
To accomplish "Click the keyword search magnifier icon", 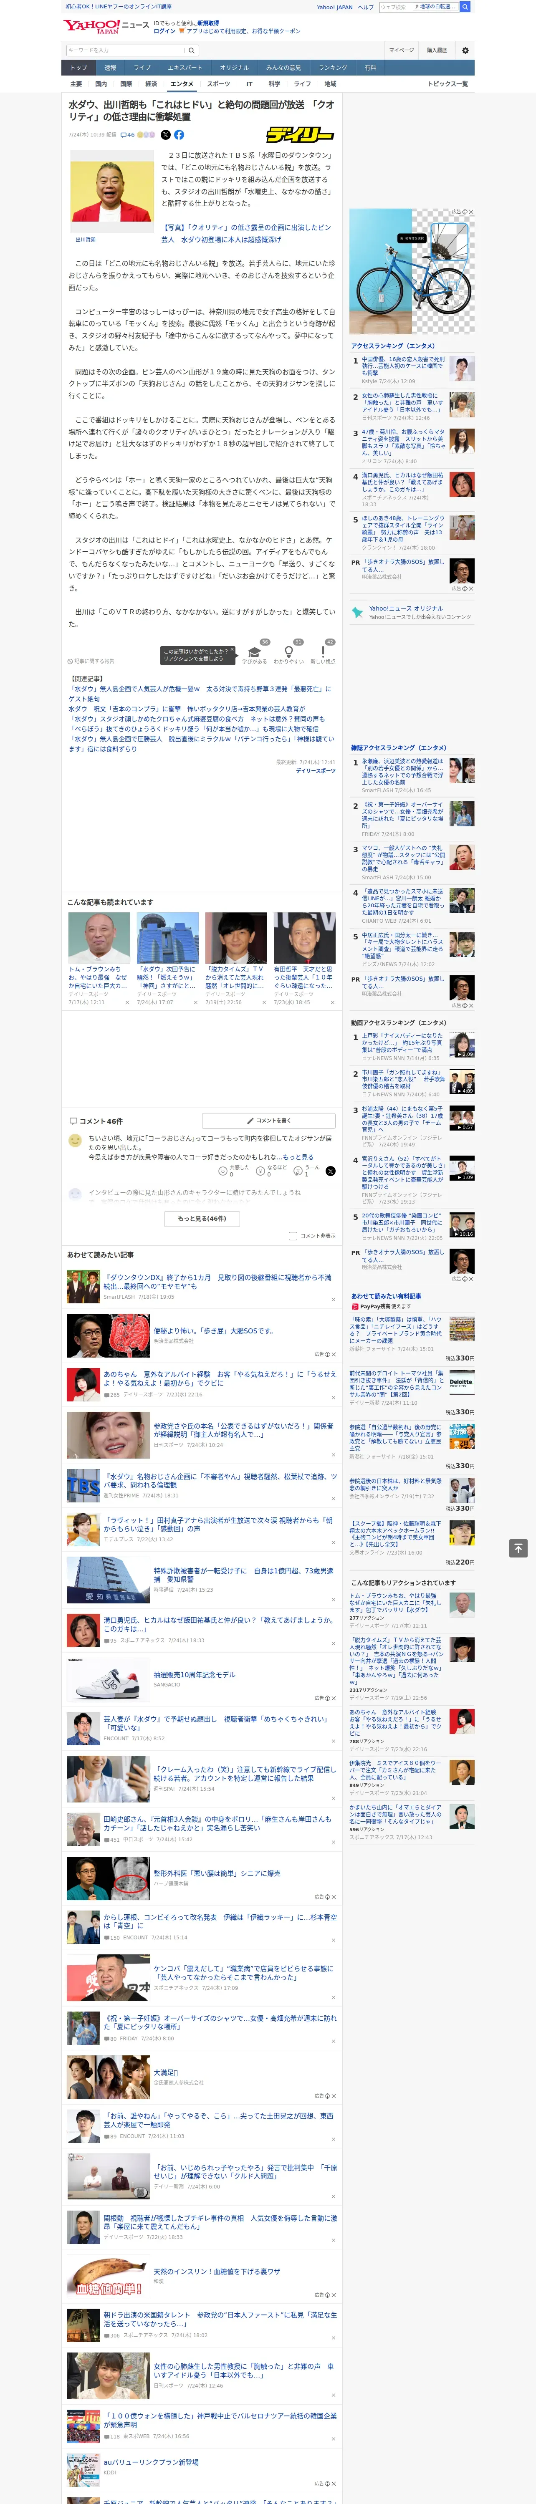I will (x=192, y=50).
